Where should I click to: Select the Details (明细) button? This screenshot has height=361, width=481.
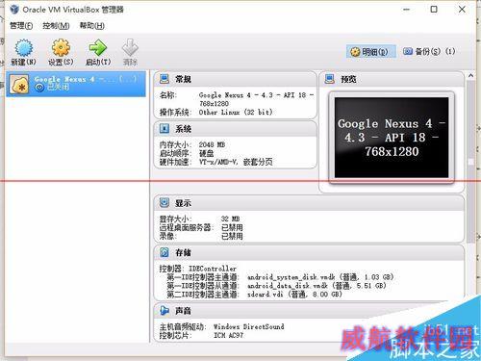point(370,52)
